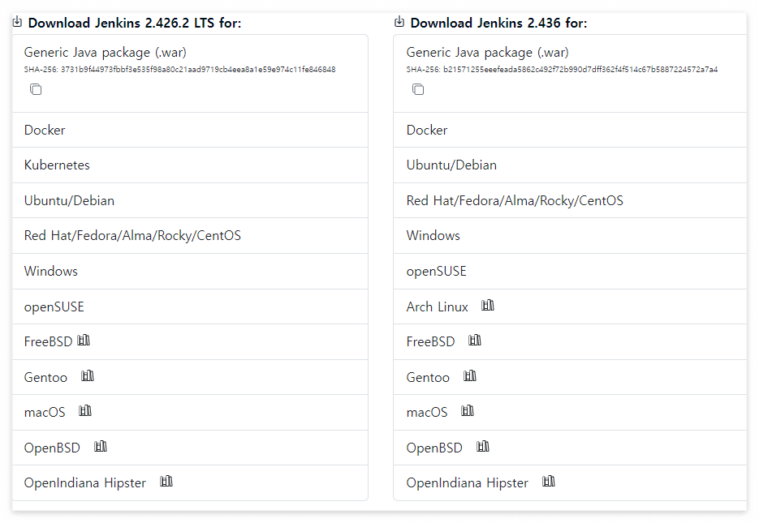Viewport: 759px width, 523px height.
Task: Choose Red Hat/Fedora/Alma/Rocky/CentOS in the LTS column
Action: (190, 235)
